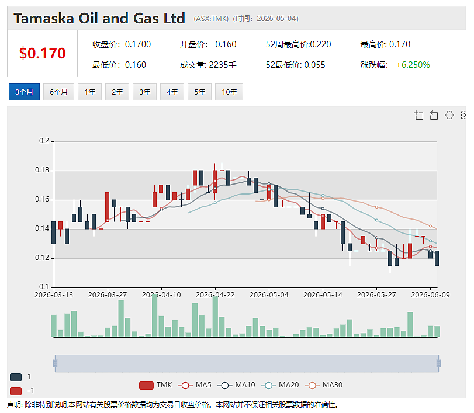Click the Tamaska Oil and Gas Ltd title
This screenshot has height=413, width=474.
pyautogui.click(x=99, y=19)
